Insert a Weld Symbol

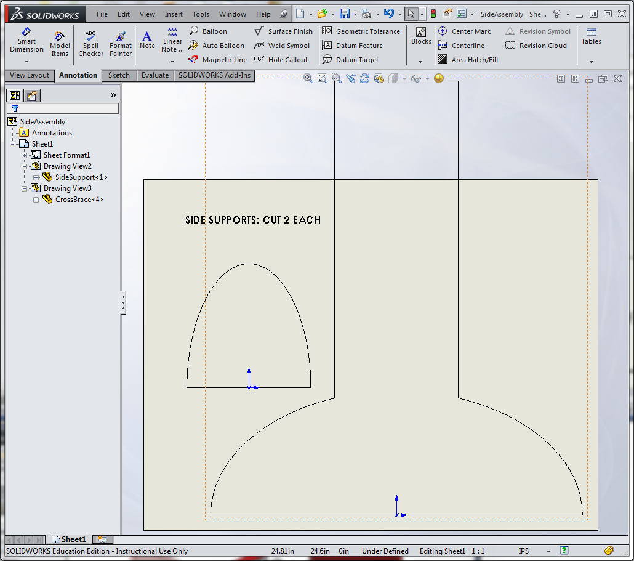point(282,46)
